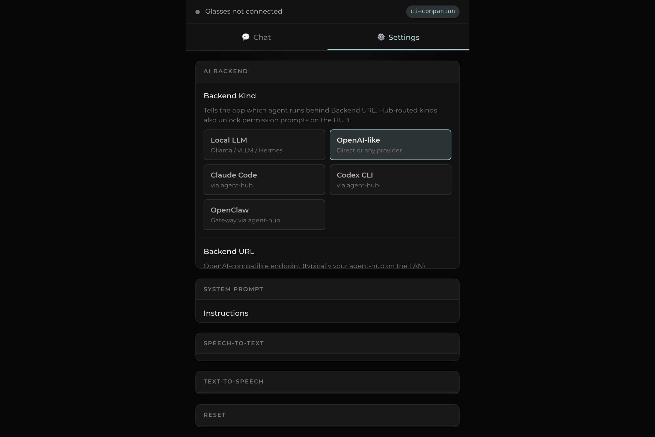Click the Backend Kind description paragraph

click(320, 115)
